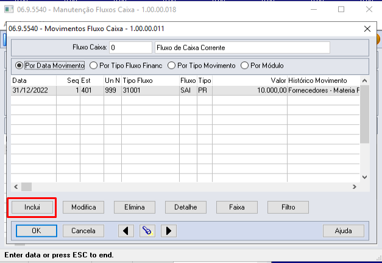Viewport: 382px width, 263px height.
Task: Click the table scroll up arrow
Action: (x=364, y=80)
